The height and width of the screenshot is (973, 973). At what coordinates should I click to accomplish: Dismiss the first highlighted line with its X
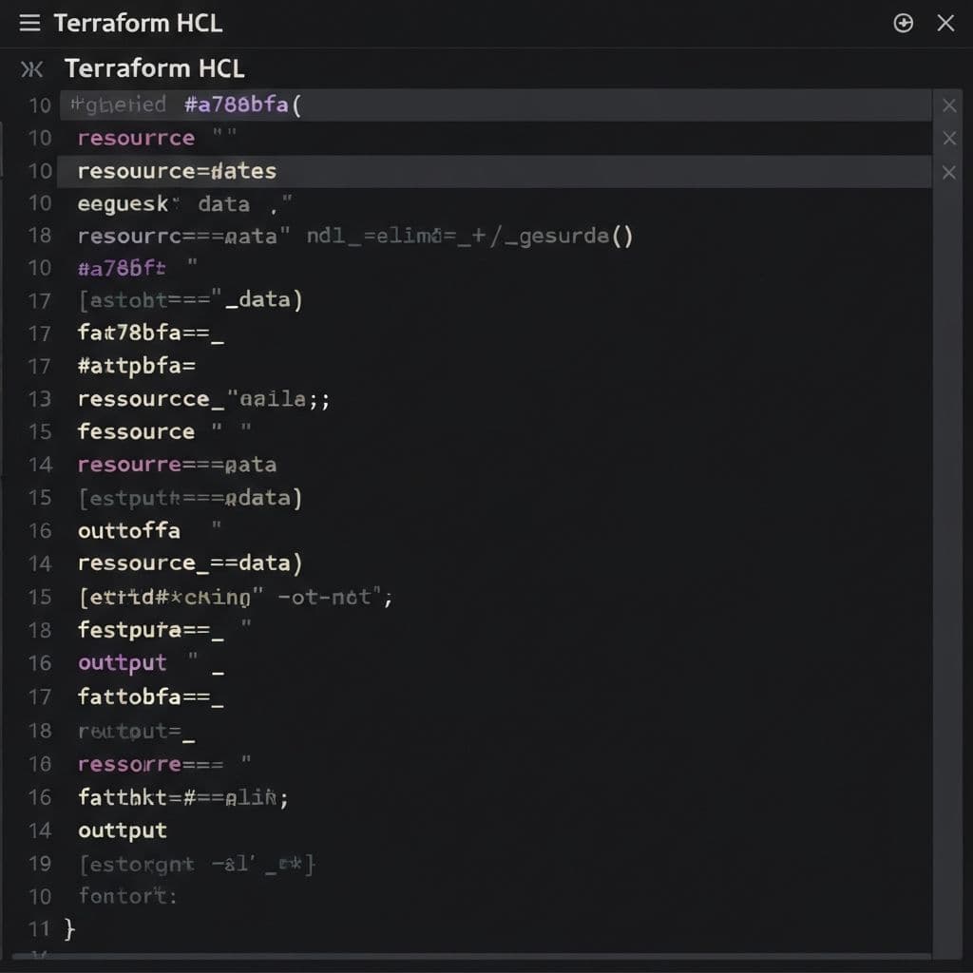tap(948, 105)
